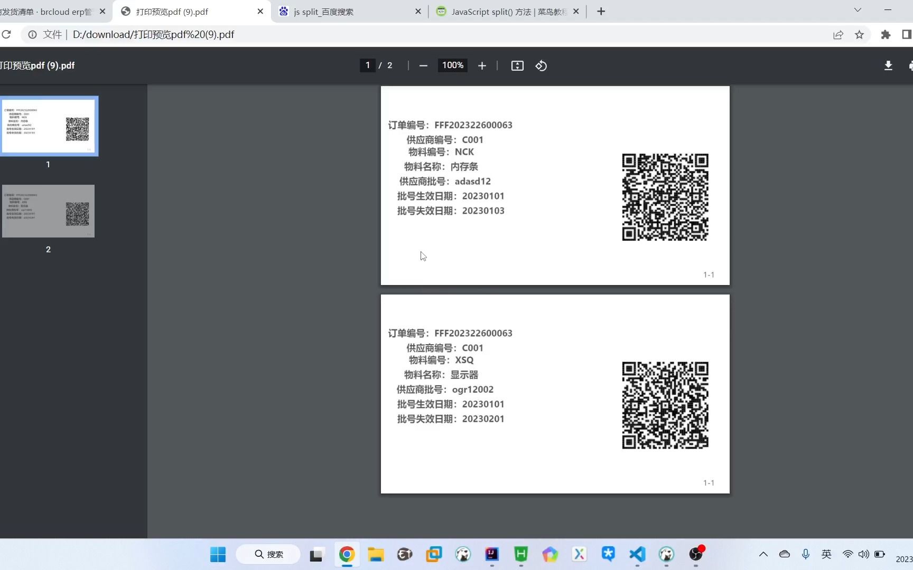Show hidden system tray icons
The image size is (913, 570).
[763, 554]
